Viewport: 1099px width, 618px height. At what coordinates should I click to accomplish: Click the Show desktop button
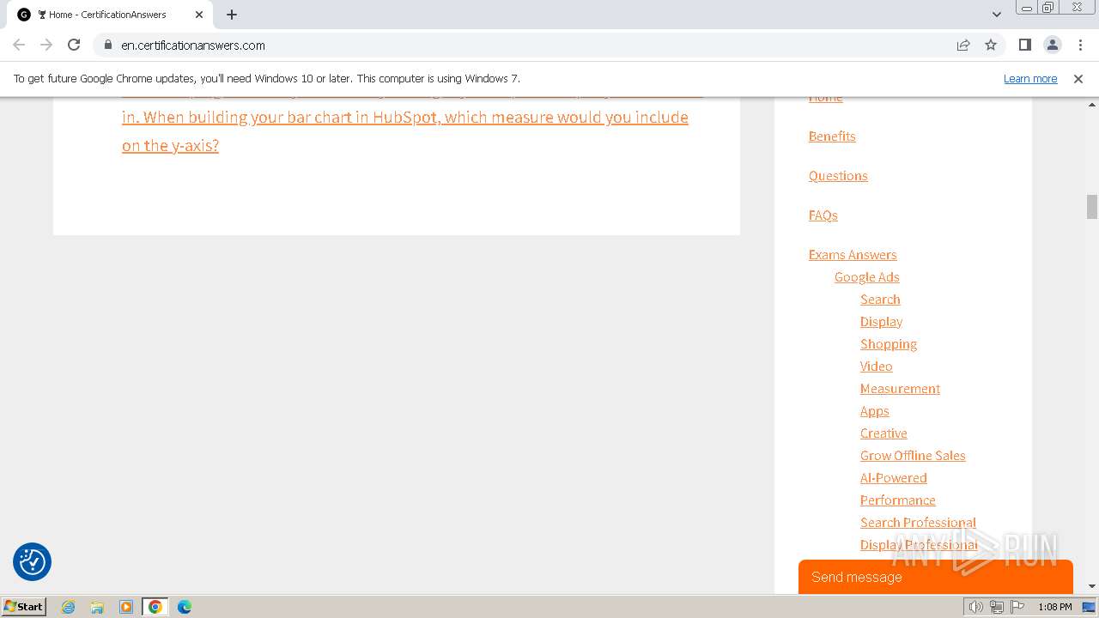pyautogui.click(x=1090, y=607)
